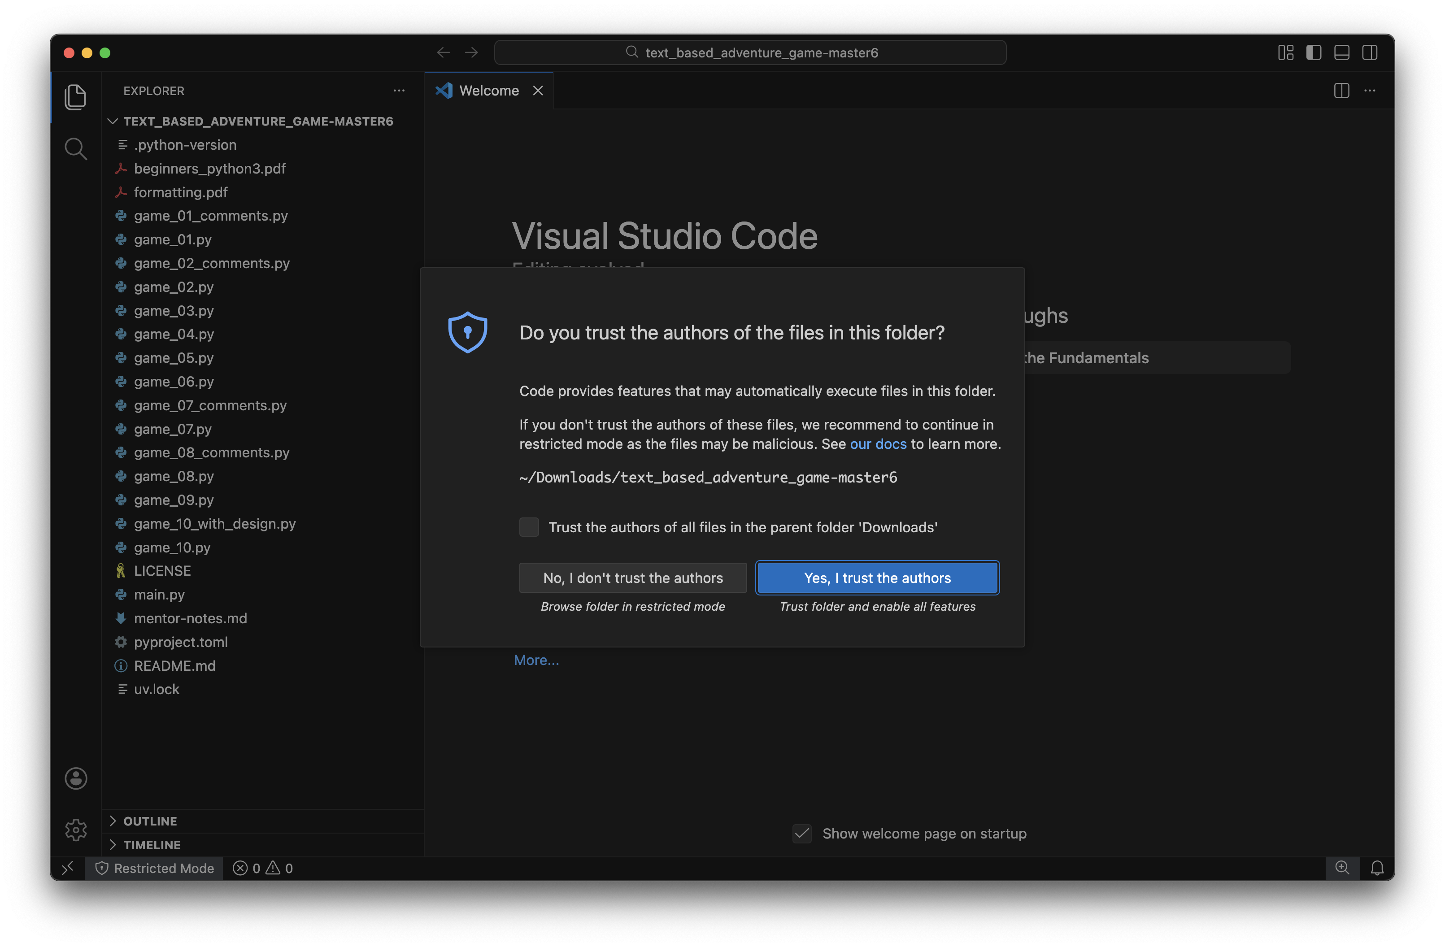This screenshot has height=947, width=1445.
Task: Click No, I don't trust the authors
Action: tap(633, 578)
